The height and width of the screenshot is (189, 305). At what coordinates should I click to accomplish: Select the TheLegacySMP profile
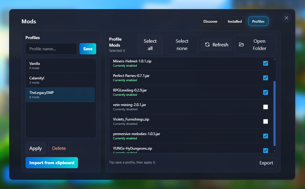click(60, 94)
